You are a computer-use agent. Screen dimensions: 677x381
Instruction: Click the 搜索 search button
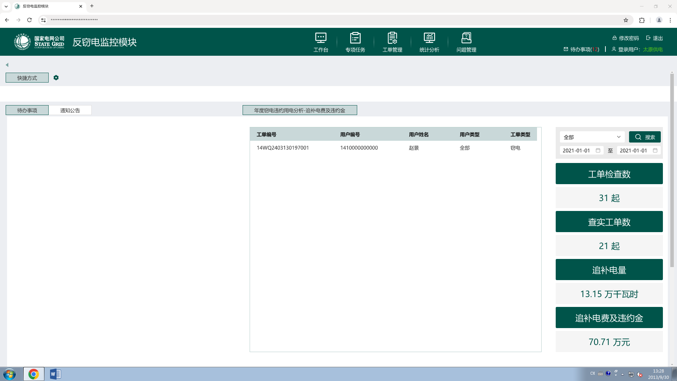[645, 137]
